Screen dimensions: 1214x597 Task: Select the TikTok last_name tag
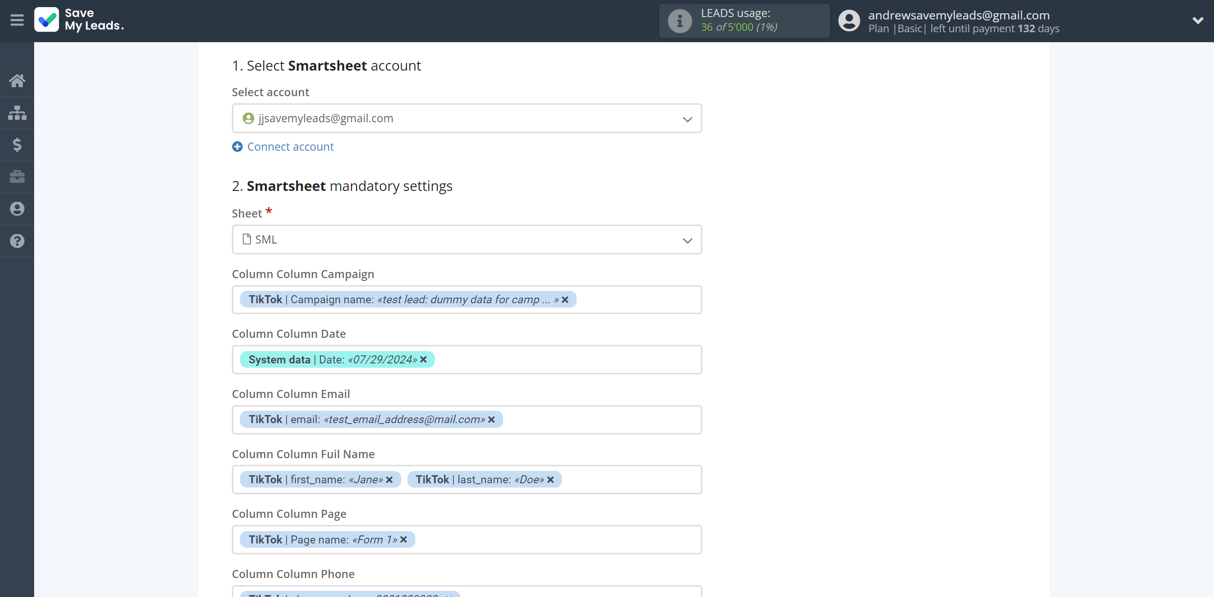pos(484,479)
